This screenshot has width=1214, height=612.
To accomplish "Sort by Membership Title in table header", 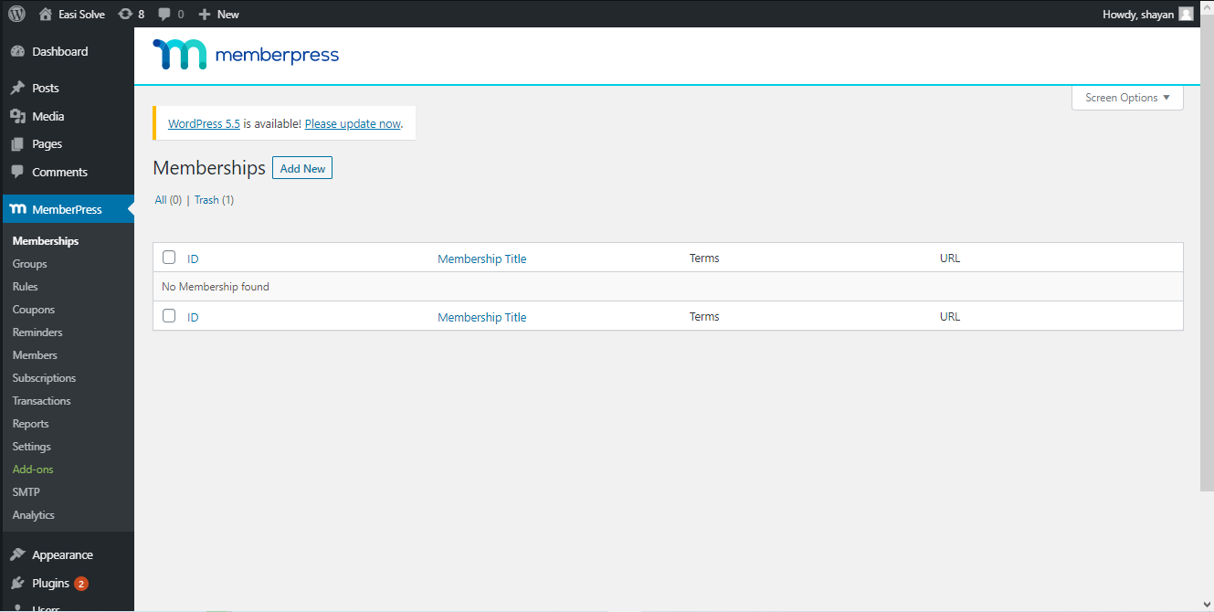I will pos(482,259).
